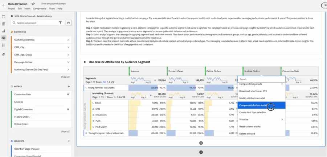Select Compare attribution models
The height and width of the screenshot is (157, 327).
pyautogui.click(x=261, y=105)
